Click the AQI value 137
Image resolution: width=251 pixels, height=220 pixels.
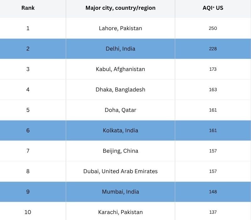(x=213, y=212)
